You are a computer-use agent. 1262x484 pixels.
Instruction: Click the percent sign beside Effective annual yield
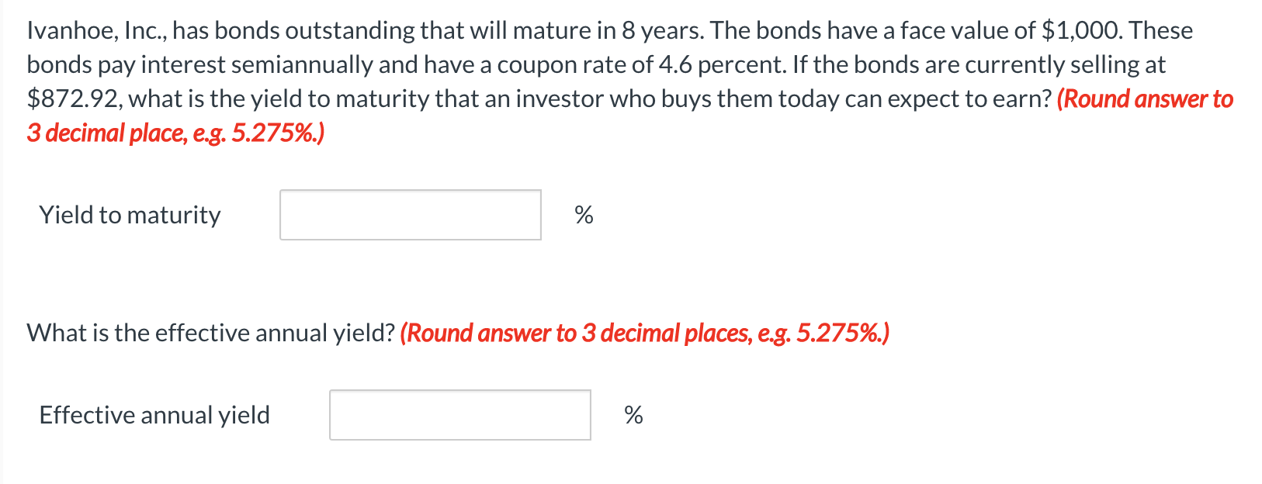tap(633, 416)
